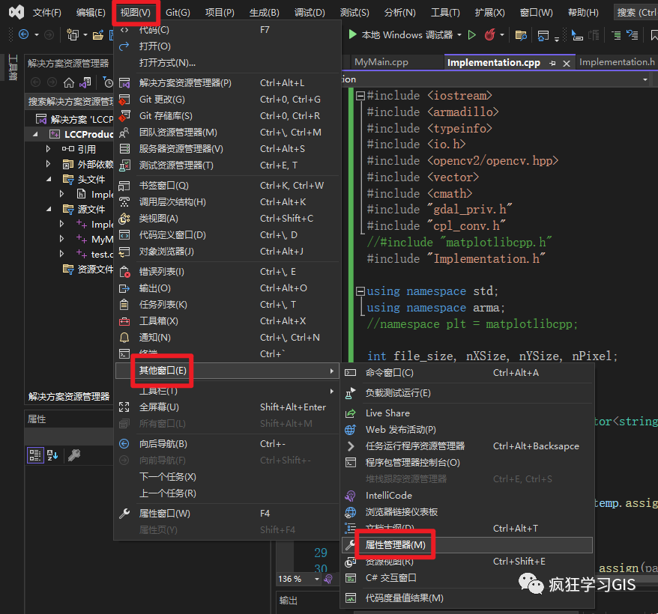Screen dimensions: 658x614
Task: Open the 工具(T) menu
Action: [x=445, y=13]
